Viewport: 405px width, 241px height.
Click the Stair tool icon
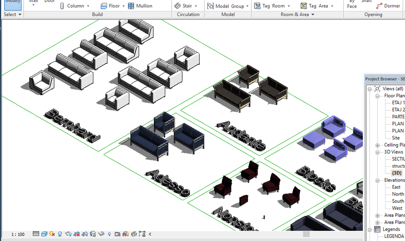(x=177, y=6)
